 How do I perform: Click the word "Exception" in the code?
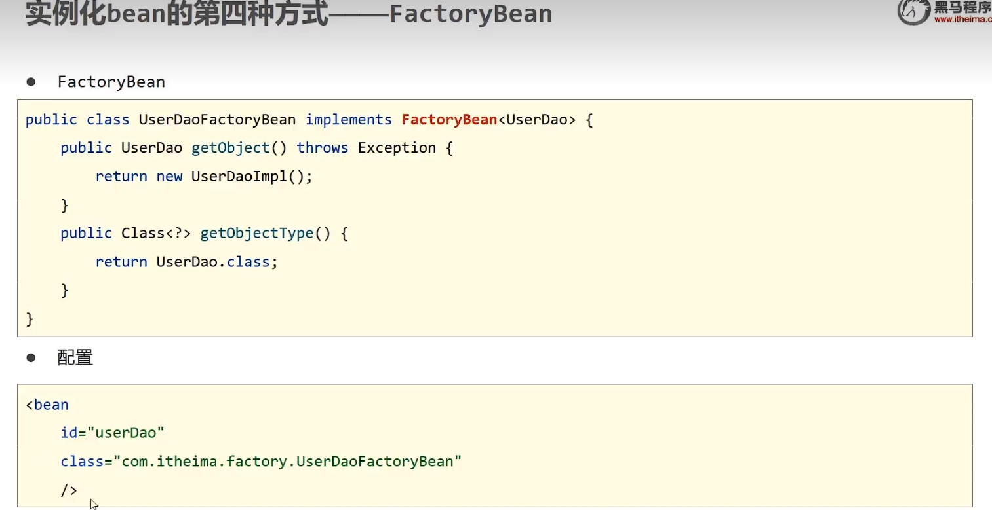pyautogui.click(x=397, y=148)
